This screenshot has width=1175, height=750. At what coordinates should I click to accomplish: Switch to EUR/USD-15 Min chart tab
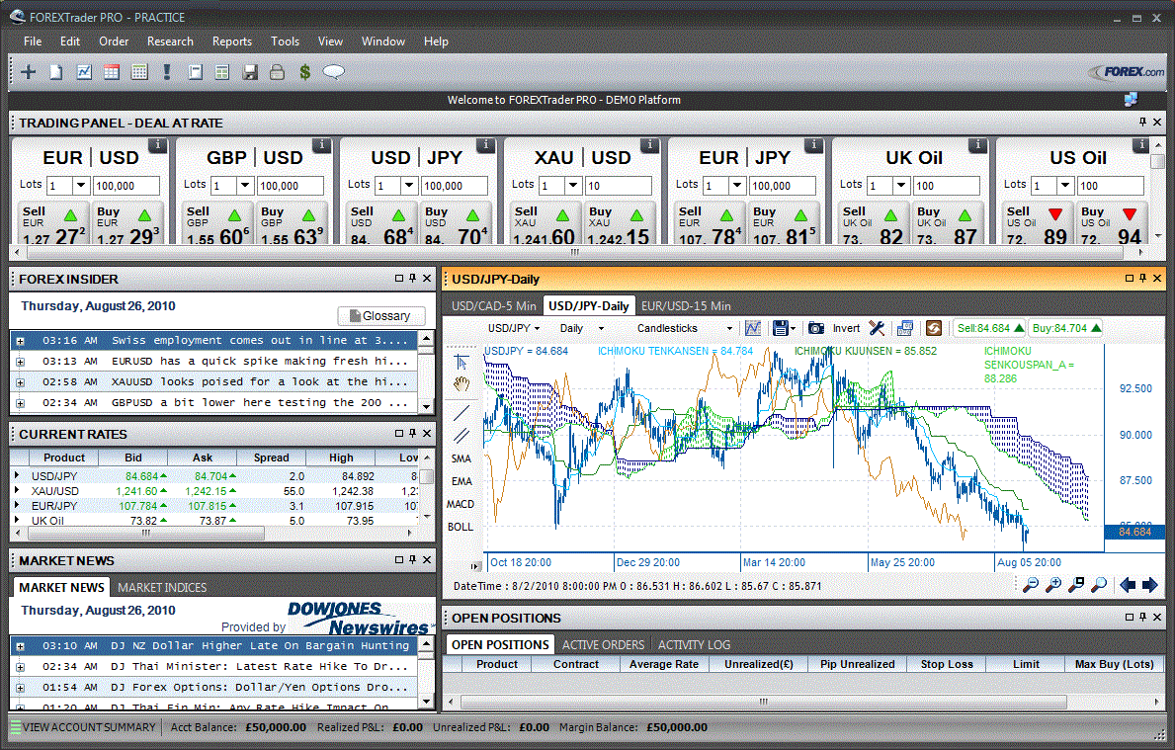coord(686,305)
